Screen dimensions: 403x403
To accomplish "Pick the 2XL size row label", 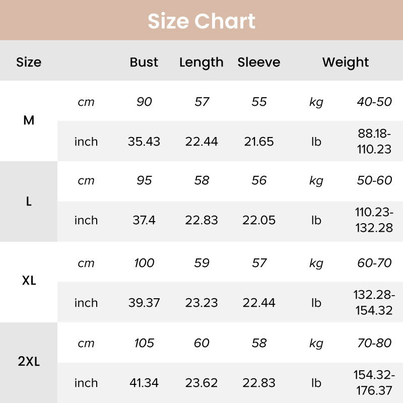I will [29, 362].
